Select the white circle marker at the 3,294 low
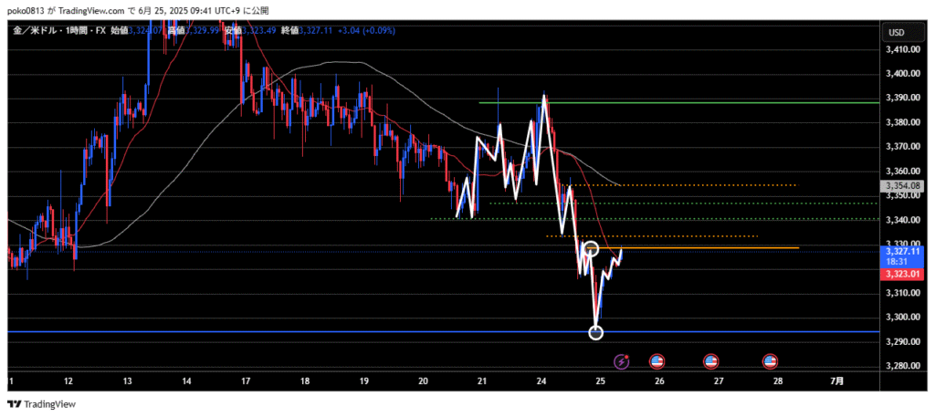The width and height of the screenshot is (935, 417). [596, 332]
